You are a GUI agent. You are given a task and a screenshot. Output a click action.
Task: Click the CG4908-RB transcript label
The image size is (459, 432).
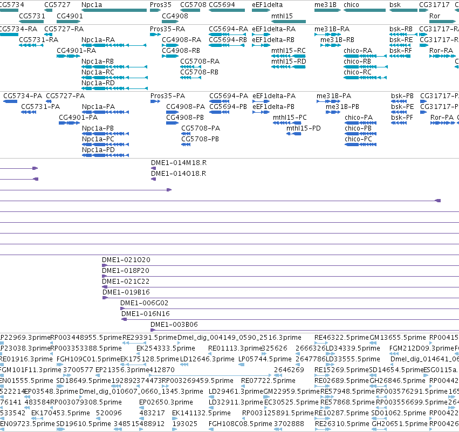point(181,50)
